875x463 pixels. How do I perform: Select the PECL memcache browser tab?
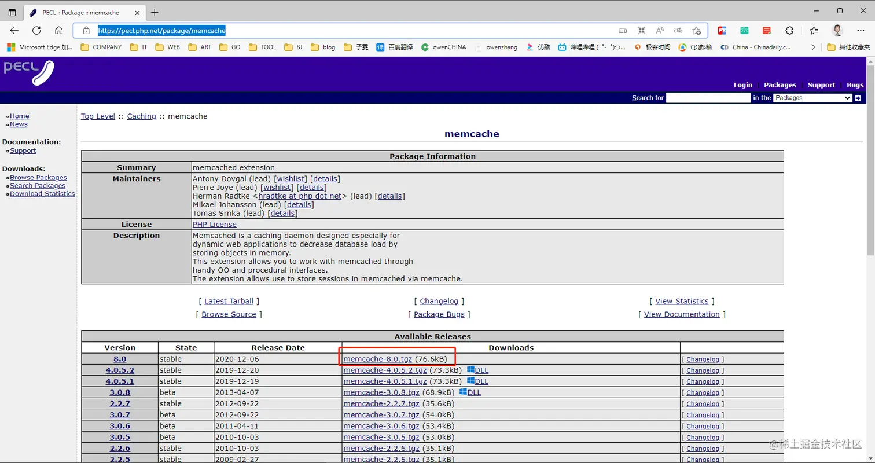(85, 12)
